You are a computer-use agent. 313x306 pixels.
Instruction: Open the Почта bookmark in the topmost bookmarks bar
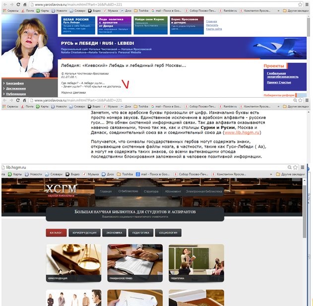tap(28, 11)
